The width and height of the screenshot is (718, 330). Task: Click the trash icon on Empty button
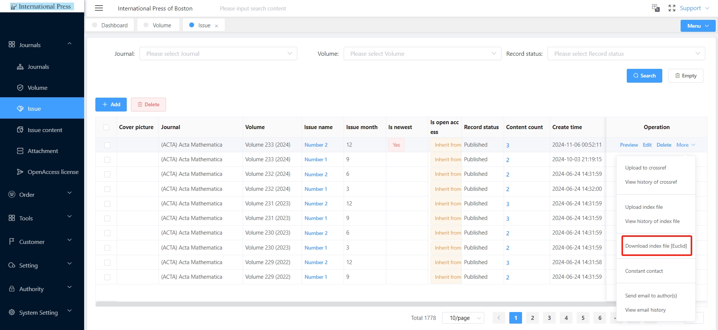pos(678,76)
